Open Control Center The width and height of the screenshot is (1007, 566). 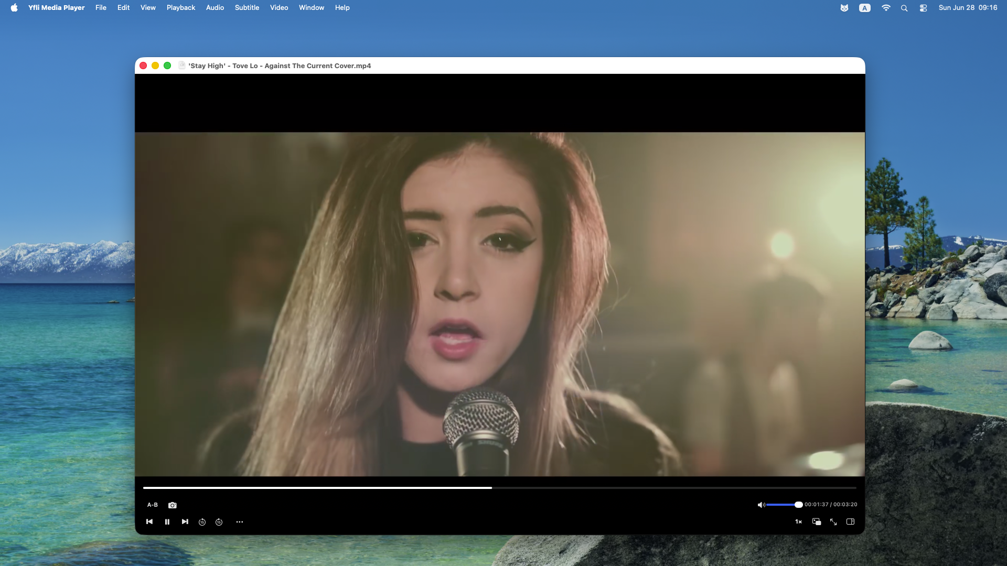924,8
